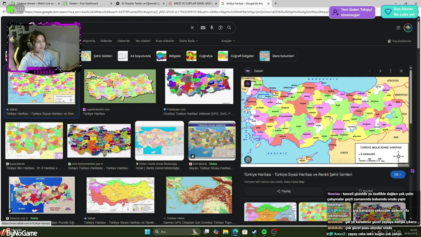Select the 'Coğrafya' filter chip
Image resolution: width=421 pixels, height=237 pixels.
[200, 56]
